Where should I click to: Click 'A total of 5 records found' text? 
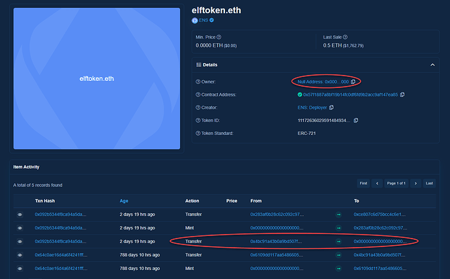click(x=38, y=185)
